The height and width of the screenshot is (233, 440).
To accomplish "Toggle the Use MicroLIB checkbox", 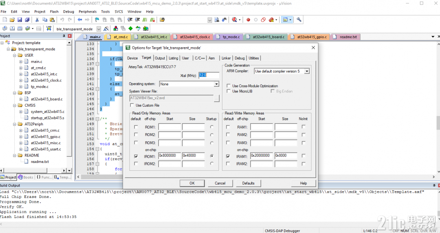I will (x=229, y=91).
